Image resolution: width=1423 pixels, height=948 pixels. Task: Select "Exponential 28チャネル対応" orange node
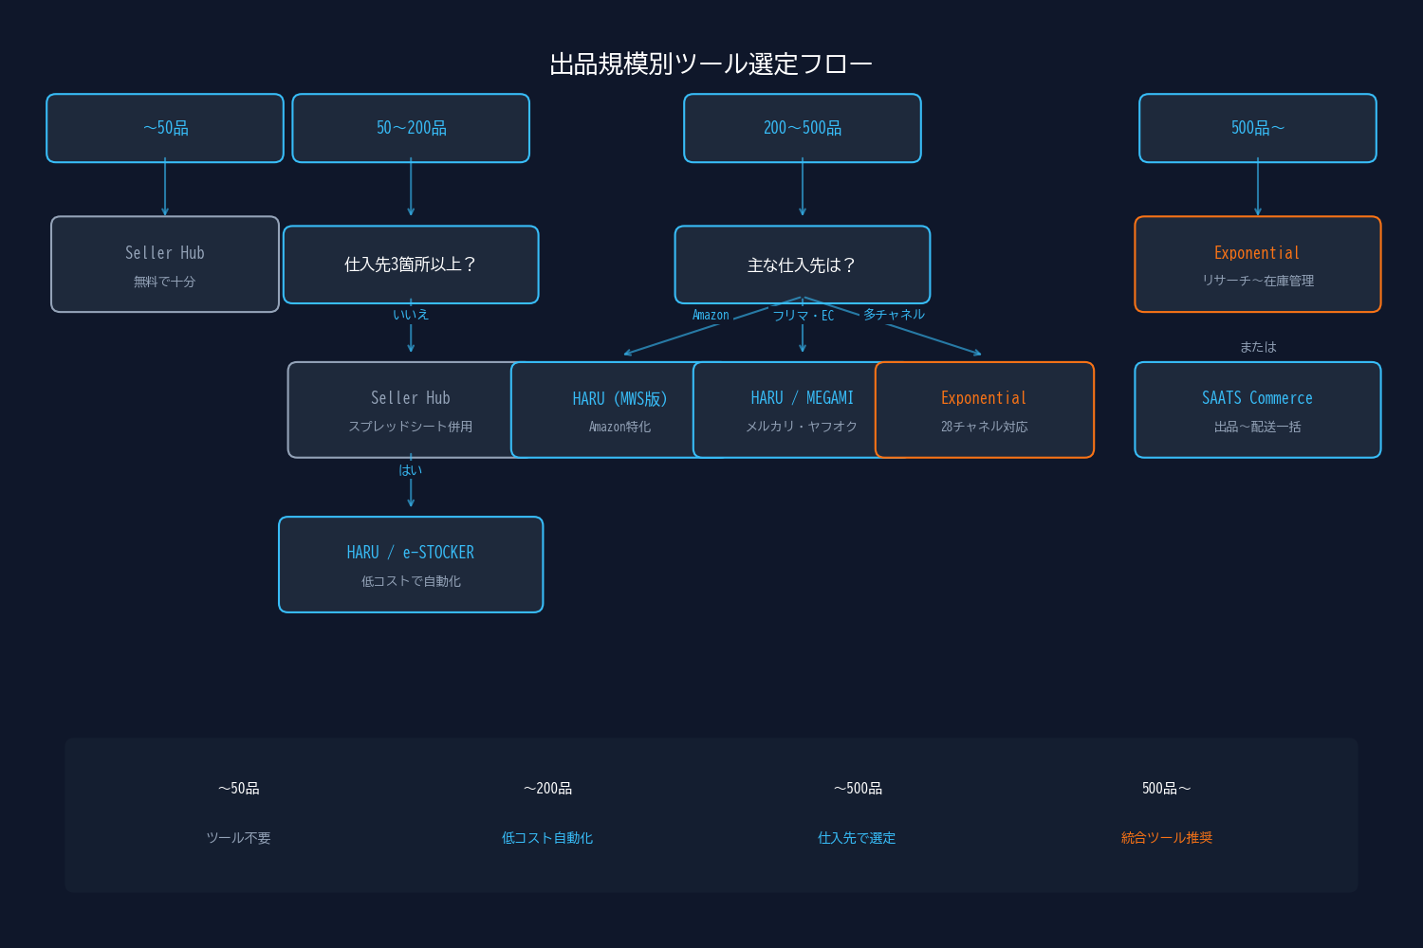[x=984, y=410]
